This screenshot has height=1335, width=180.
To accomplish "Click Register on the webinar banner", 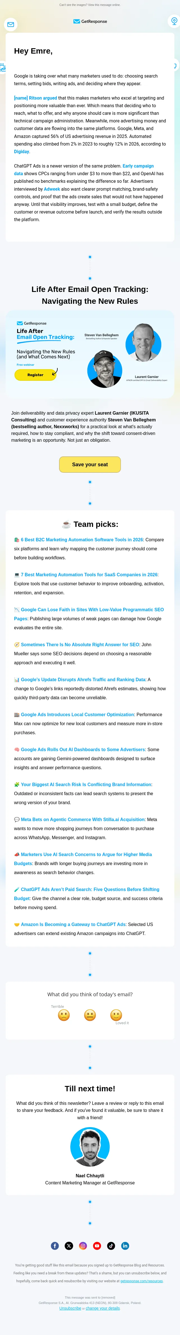I will click(x=35, y=375).
